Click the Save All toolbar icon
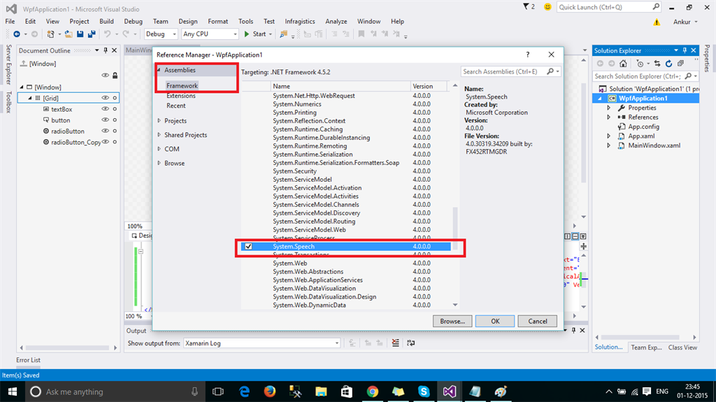The width and height of the screenshot is (716, 402). 92,34
